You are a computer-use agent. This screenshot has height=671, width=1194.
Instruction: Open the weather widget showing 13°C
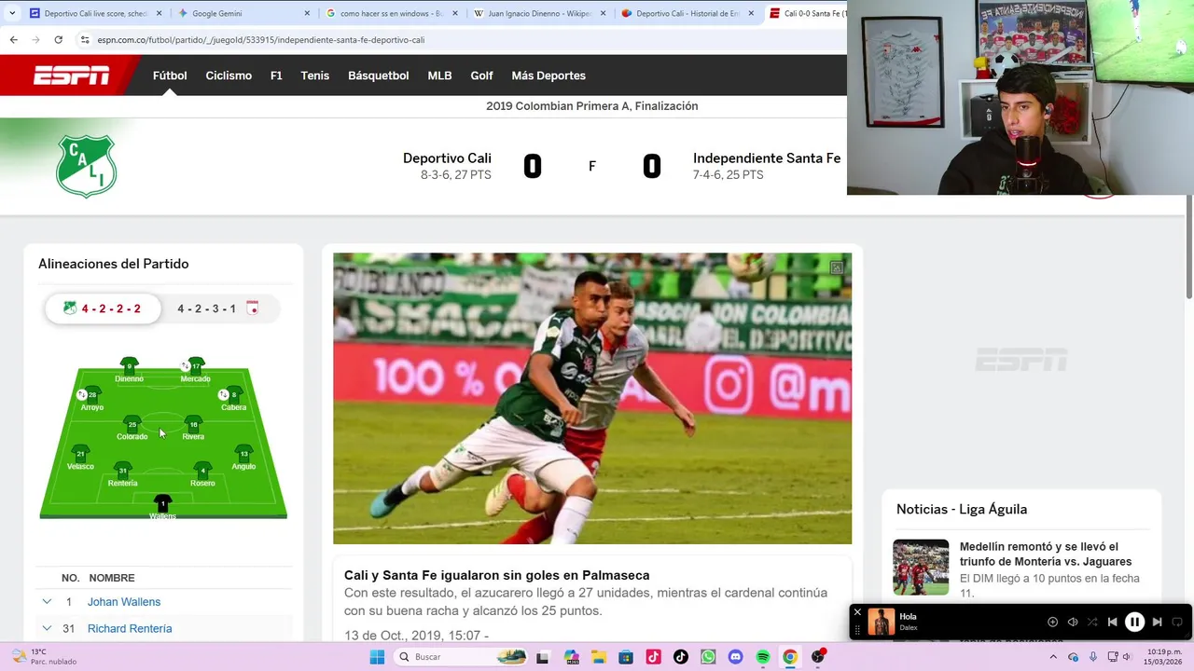pyautogui.click(x=44, y=656)
